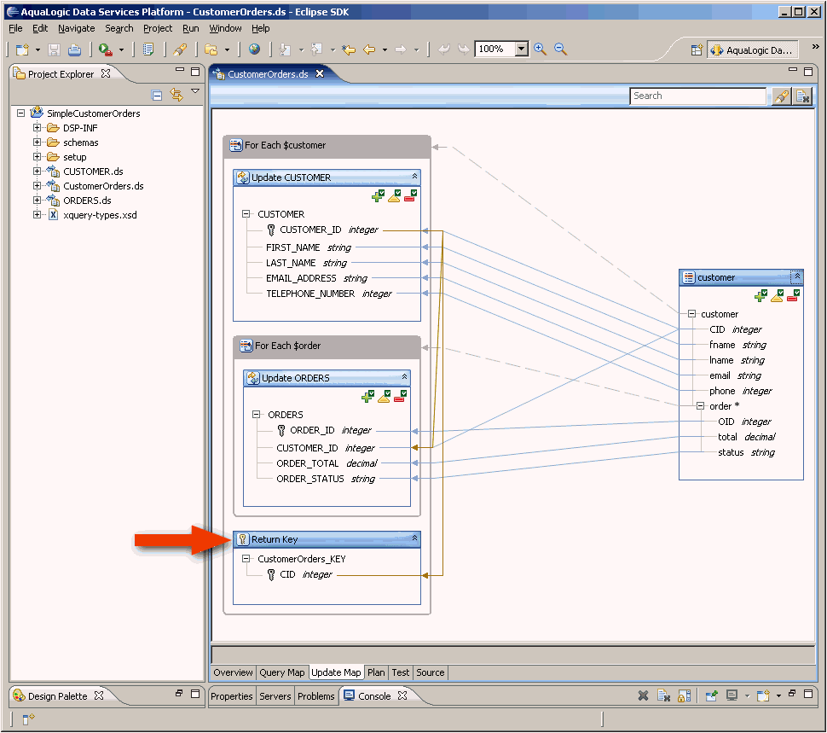
Task: Expand the DSP-INF folder node
Action: [x=37, y=128]
